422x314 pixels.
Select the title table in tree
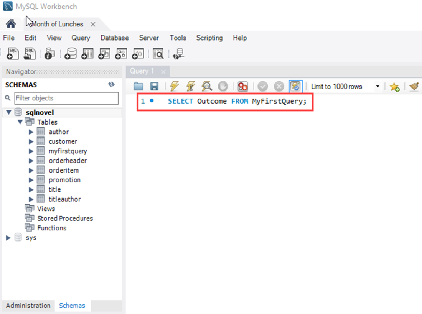(x=54, y=189)
